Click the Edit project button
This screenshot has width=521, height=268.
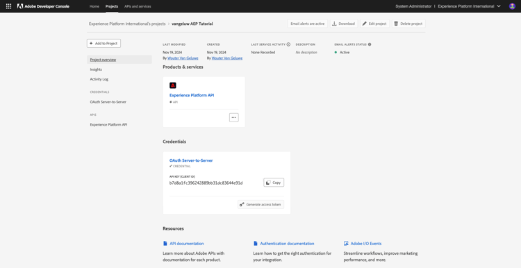[374, 24]
